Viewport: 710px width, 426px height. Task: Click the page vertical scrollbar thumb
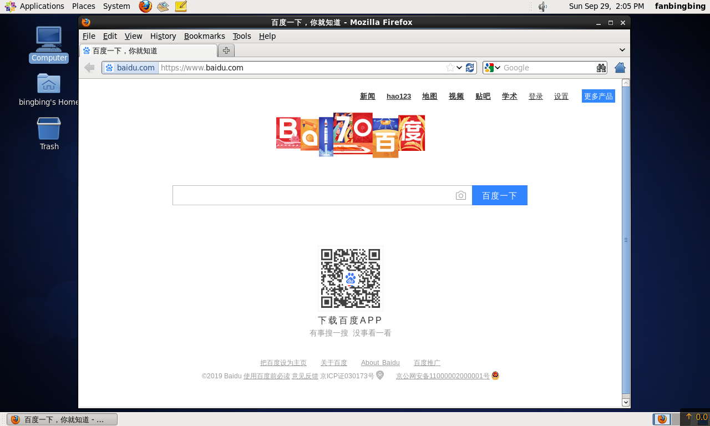click(x=626, y=240)
